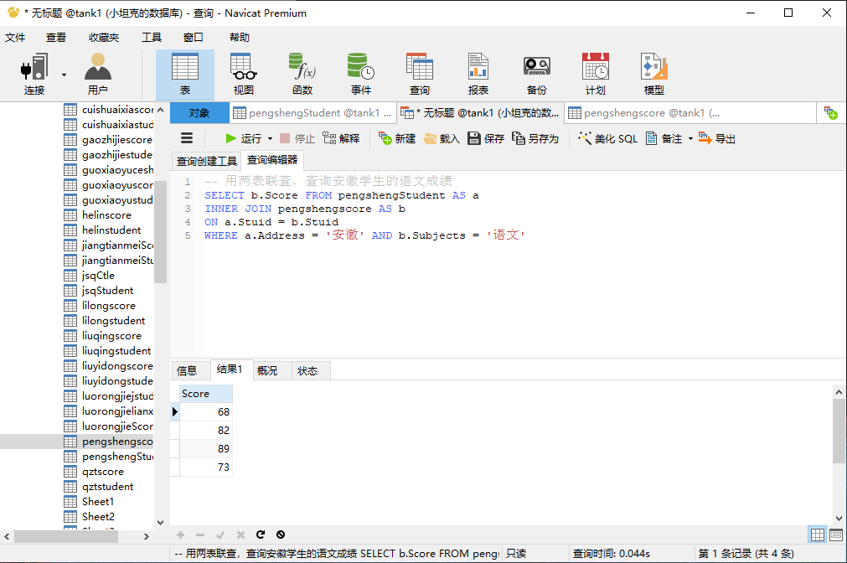The width and height of the screenshot is (847, 563).
Task: Select qztscore table in tree
Action: tap(103, 472)
